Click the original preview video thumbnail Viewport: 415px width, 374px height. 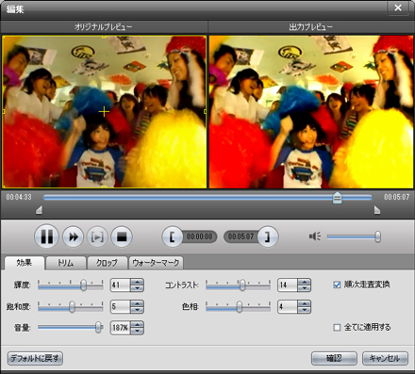[x=104, y=111]
